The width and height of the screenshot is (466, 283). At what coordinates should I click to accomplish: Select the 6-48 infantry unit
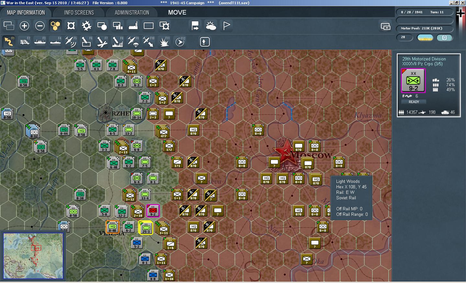tap(113, 163)
